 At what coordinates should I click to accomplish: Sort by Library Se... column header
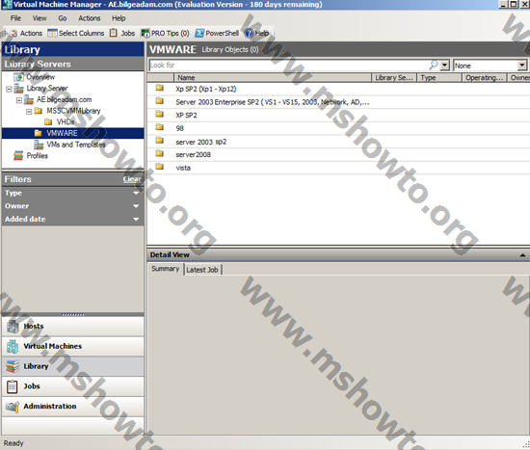394,78
